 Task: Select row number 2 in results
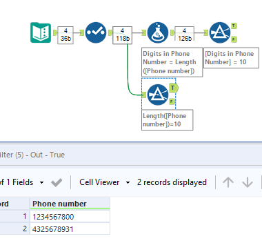click(14, 229)
